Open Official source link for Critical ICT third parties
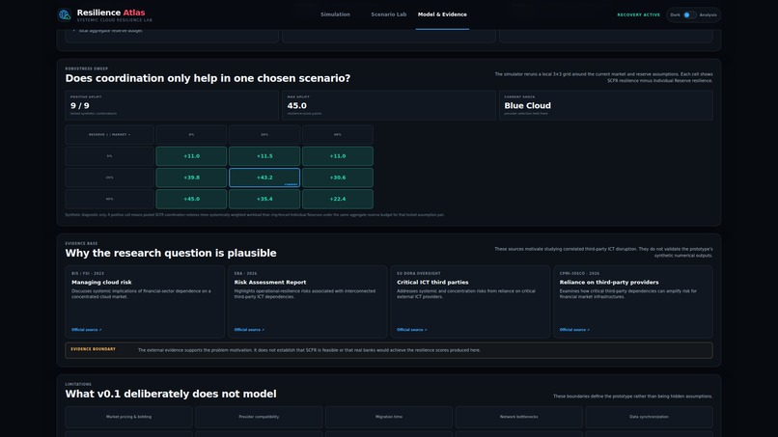778x437 pixels. click(x=412, y=329)
